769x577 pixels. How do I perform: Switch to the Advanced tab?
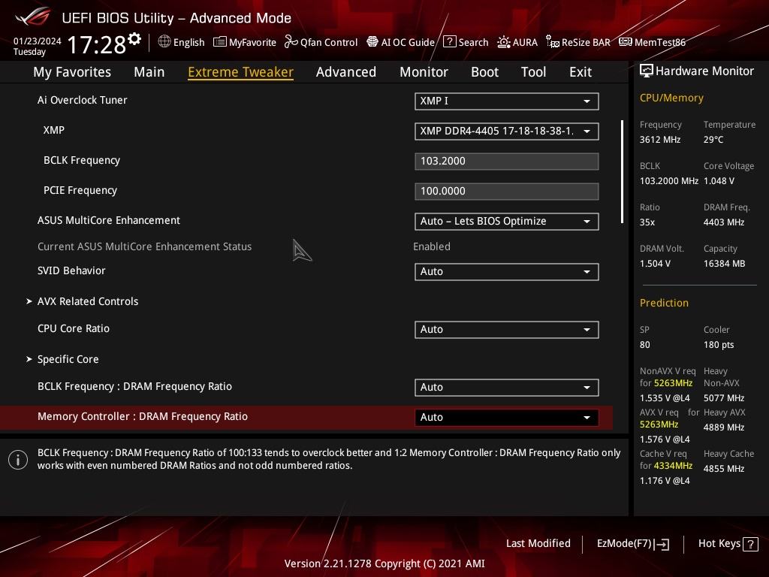pyautogui.click(x=345, y=72)
